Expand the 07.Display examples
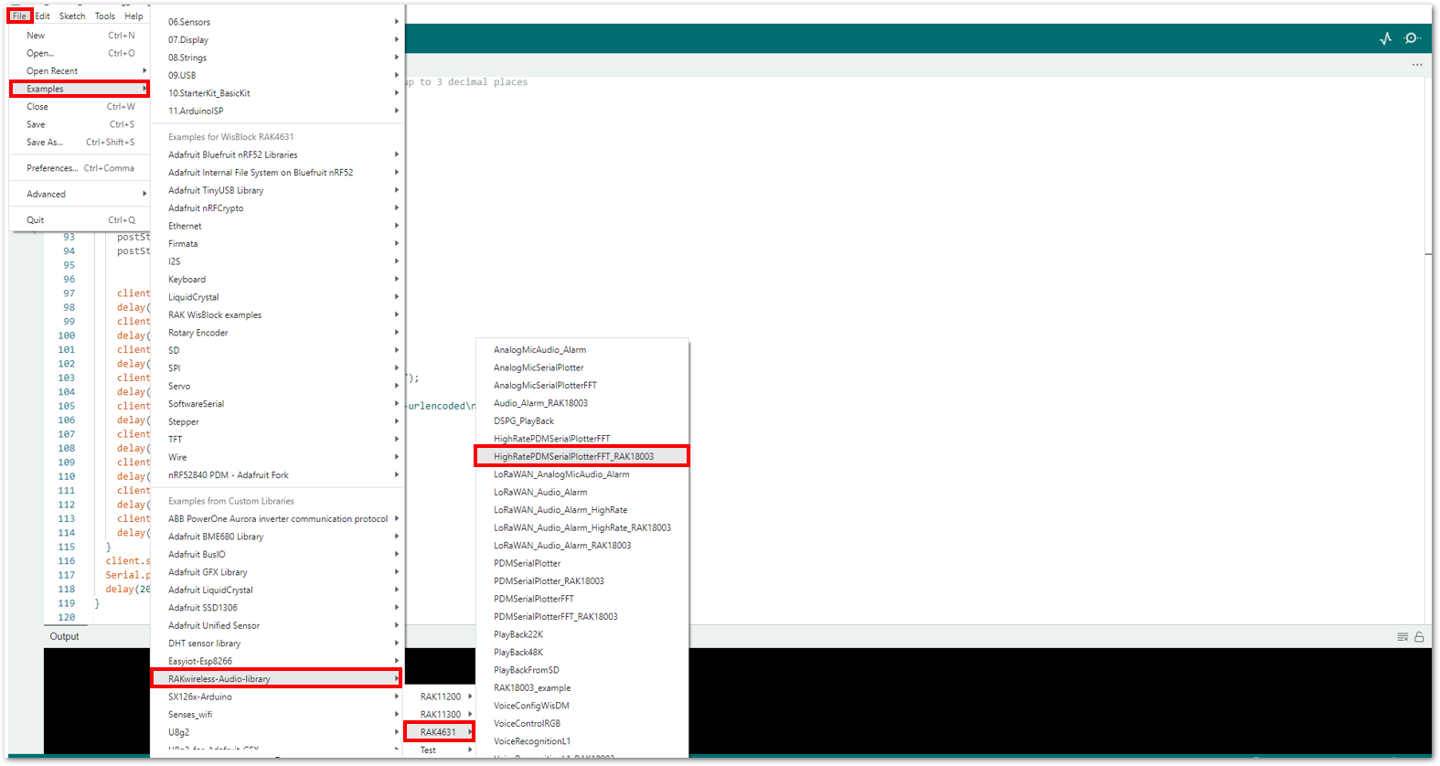This screenshot has height=766, width=1440. click(278, 40)
